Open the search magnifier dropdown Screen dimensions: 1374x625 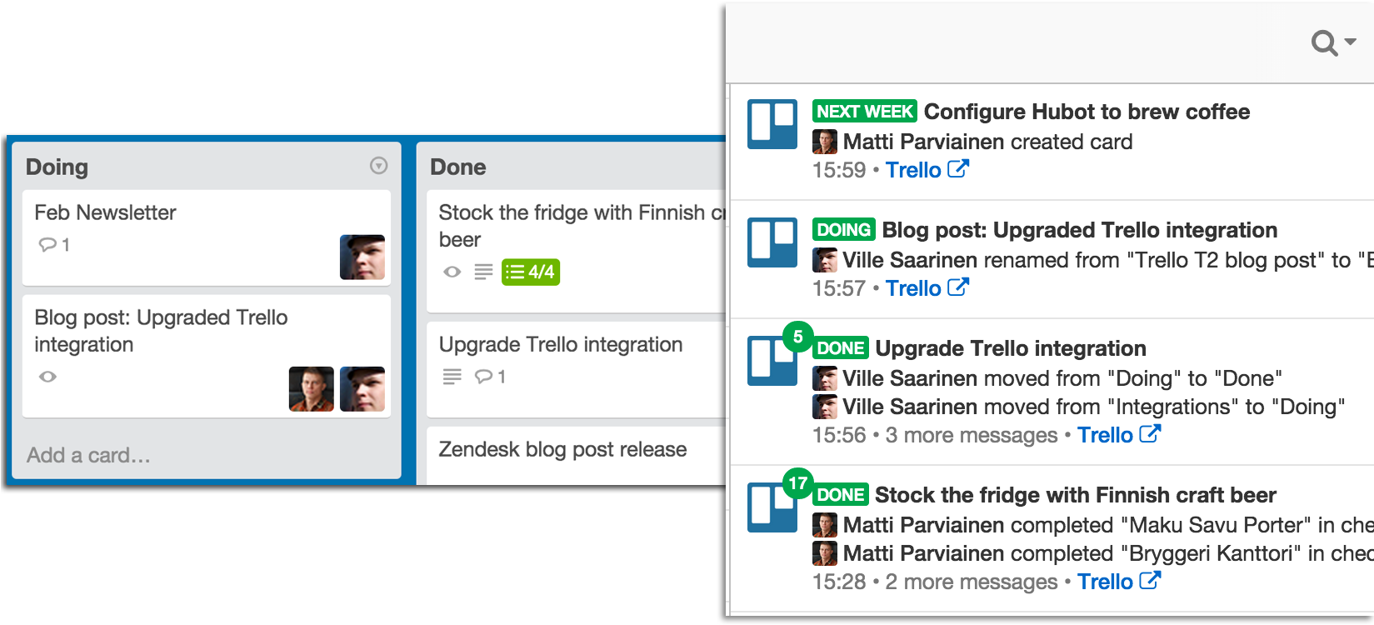[1332, 42]
